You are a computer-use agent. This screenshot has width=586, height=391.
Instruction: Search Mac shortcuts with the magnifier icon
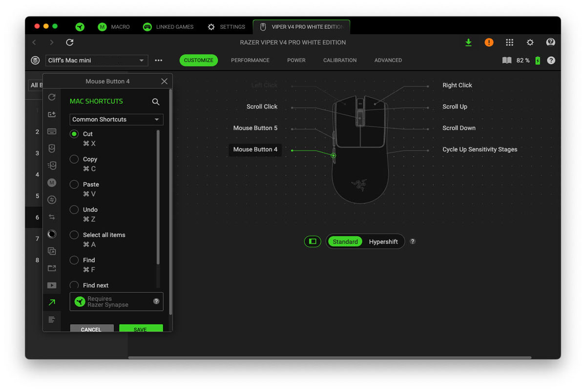(156, 102)
